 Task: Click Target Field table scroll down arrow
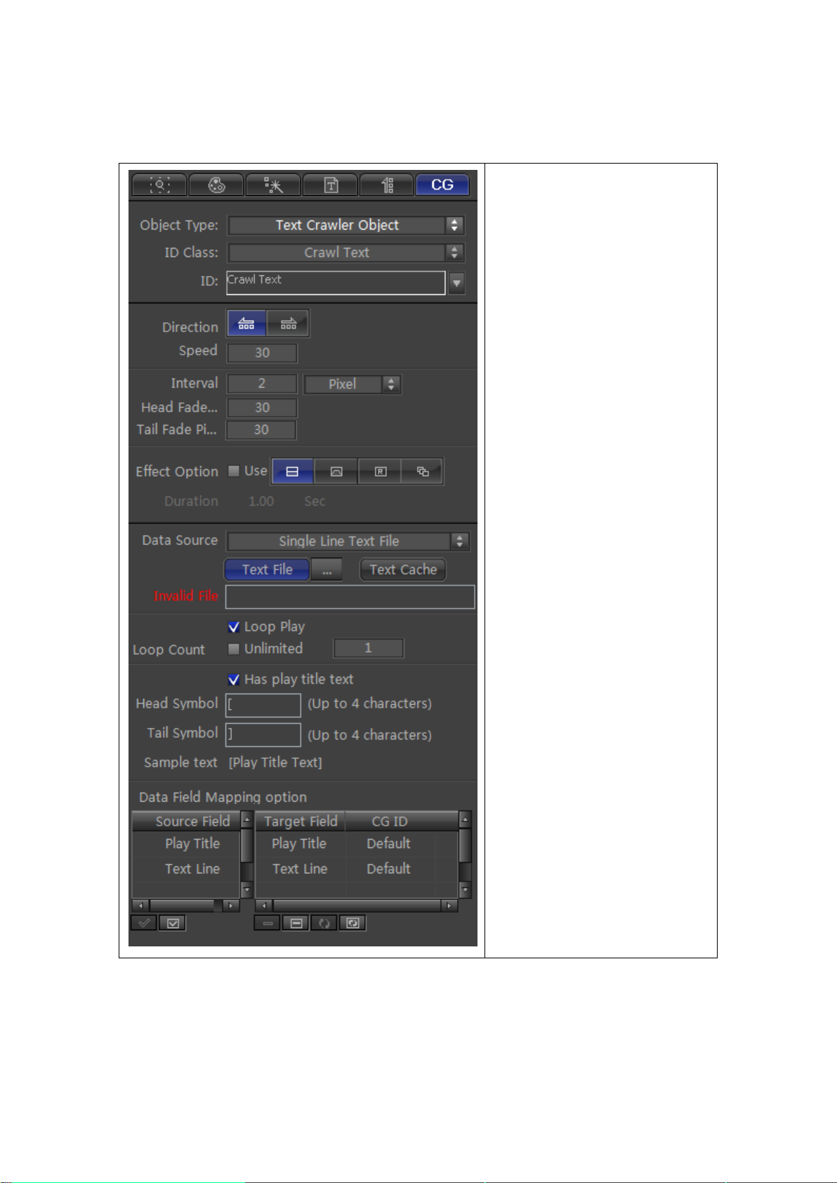pos(465,890)
